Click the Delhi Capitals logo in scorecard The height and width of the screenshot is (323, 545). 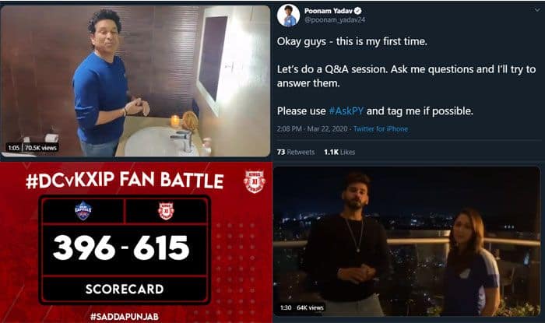coord(83,211)
